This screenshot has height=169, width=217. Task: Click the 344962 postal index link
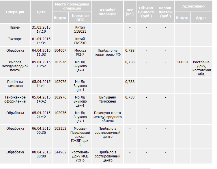[60, 152]
